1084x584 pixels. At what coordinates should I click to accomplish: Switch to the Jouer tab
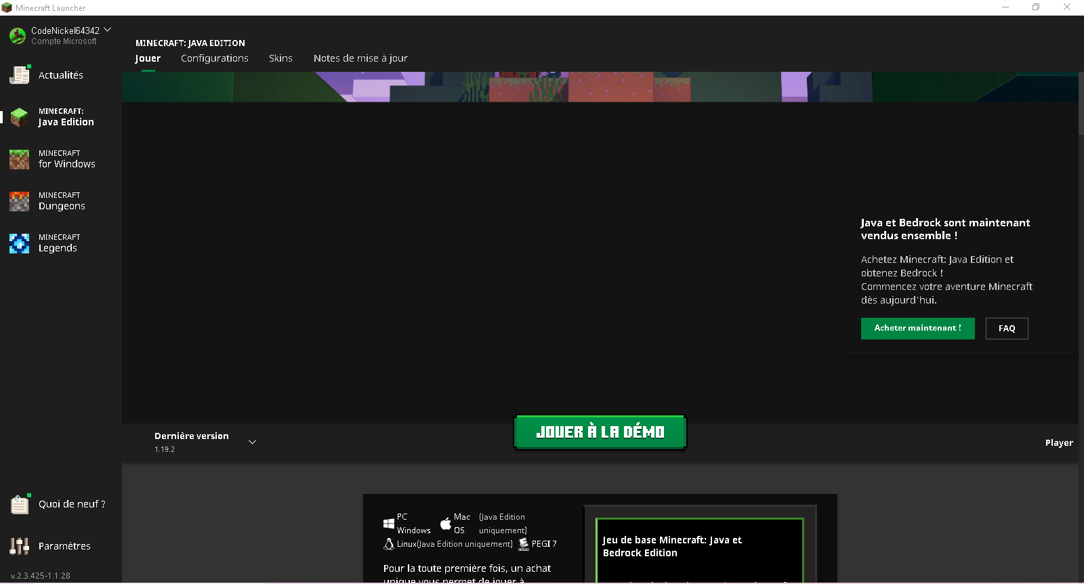coord(148,58)
